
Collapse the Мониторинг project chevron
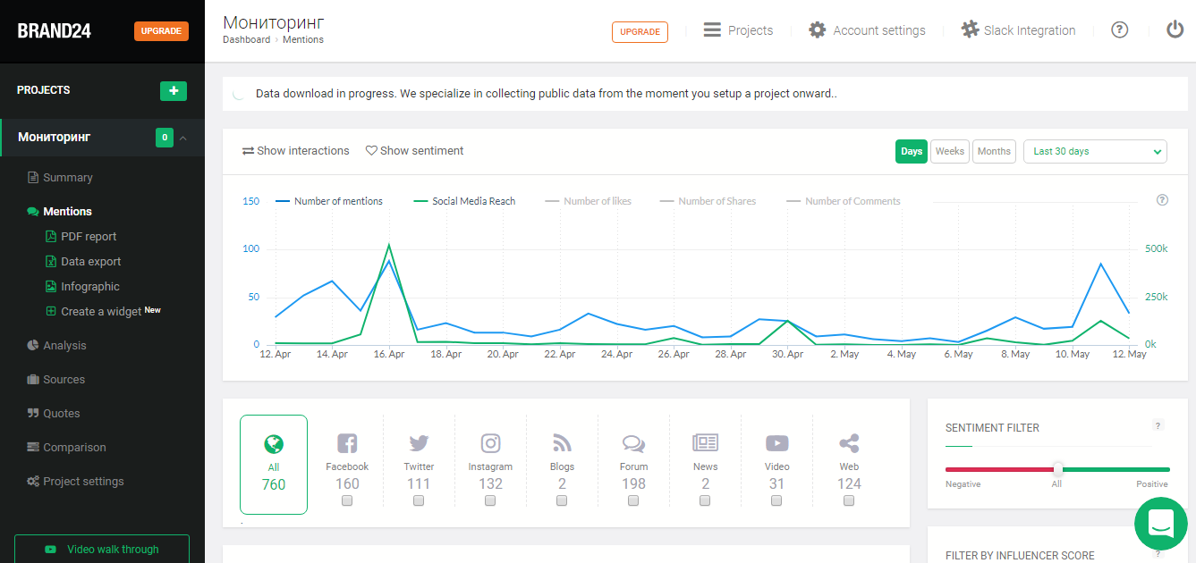click(183, 138)
